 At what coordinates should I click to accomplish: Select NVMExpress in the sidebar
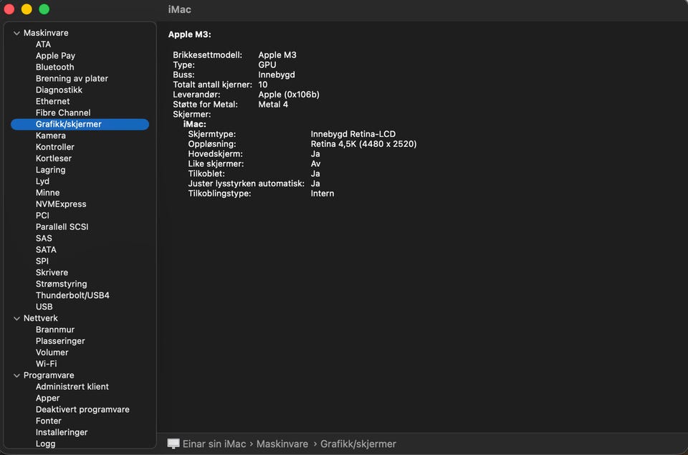61,204
